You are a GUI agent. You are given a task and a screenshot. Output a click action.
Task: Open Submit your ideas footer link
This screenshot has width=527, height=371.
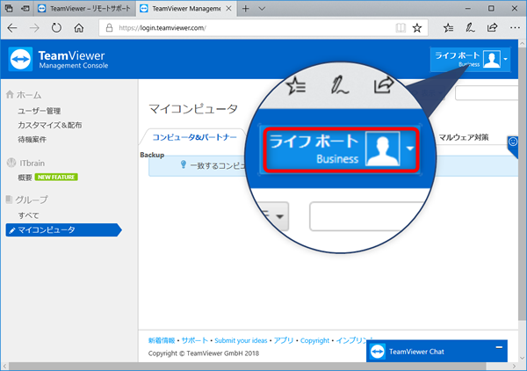coord(241,340)
